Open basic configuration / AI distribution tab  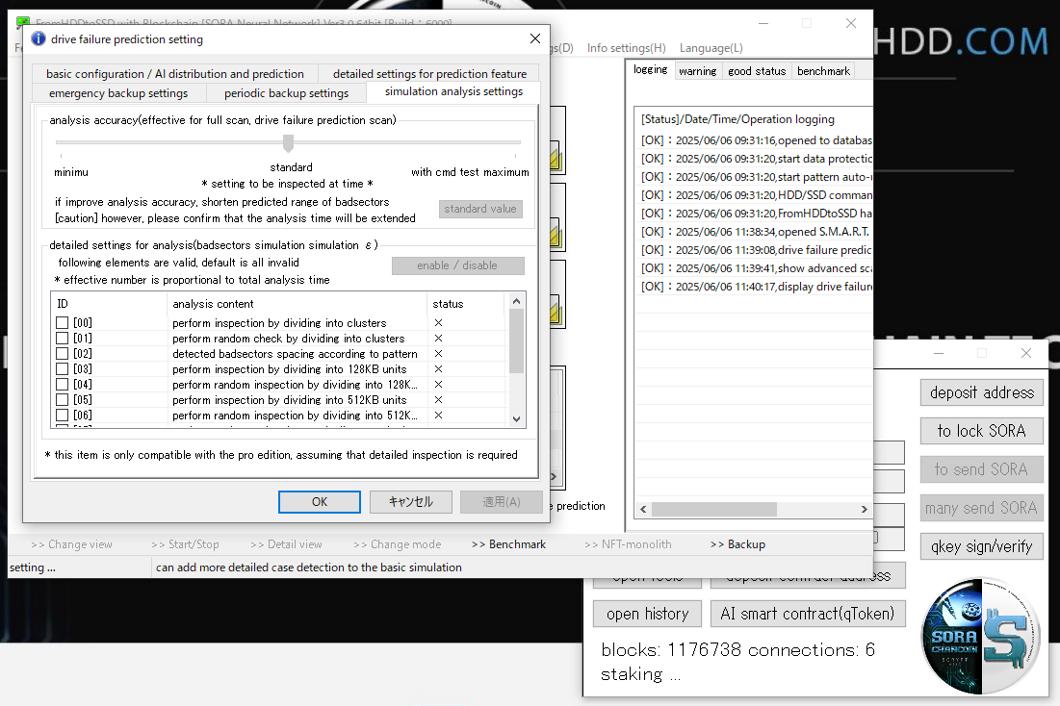point(175,74)
